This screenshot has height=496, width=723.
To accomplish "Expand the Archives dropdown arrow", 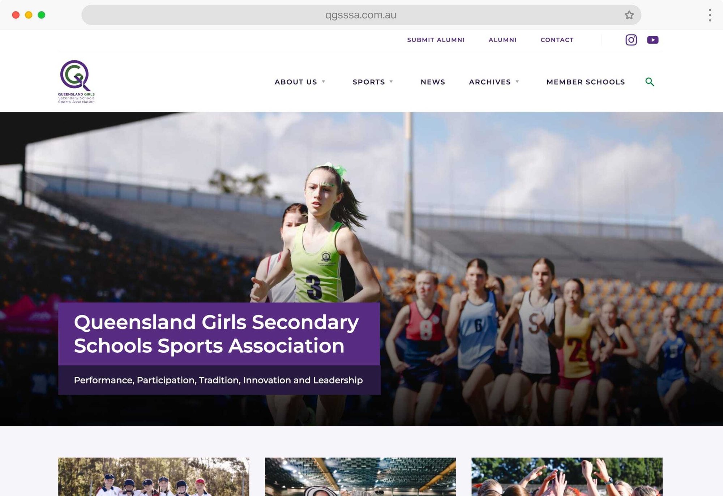I will click(x=517, y=82).
